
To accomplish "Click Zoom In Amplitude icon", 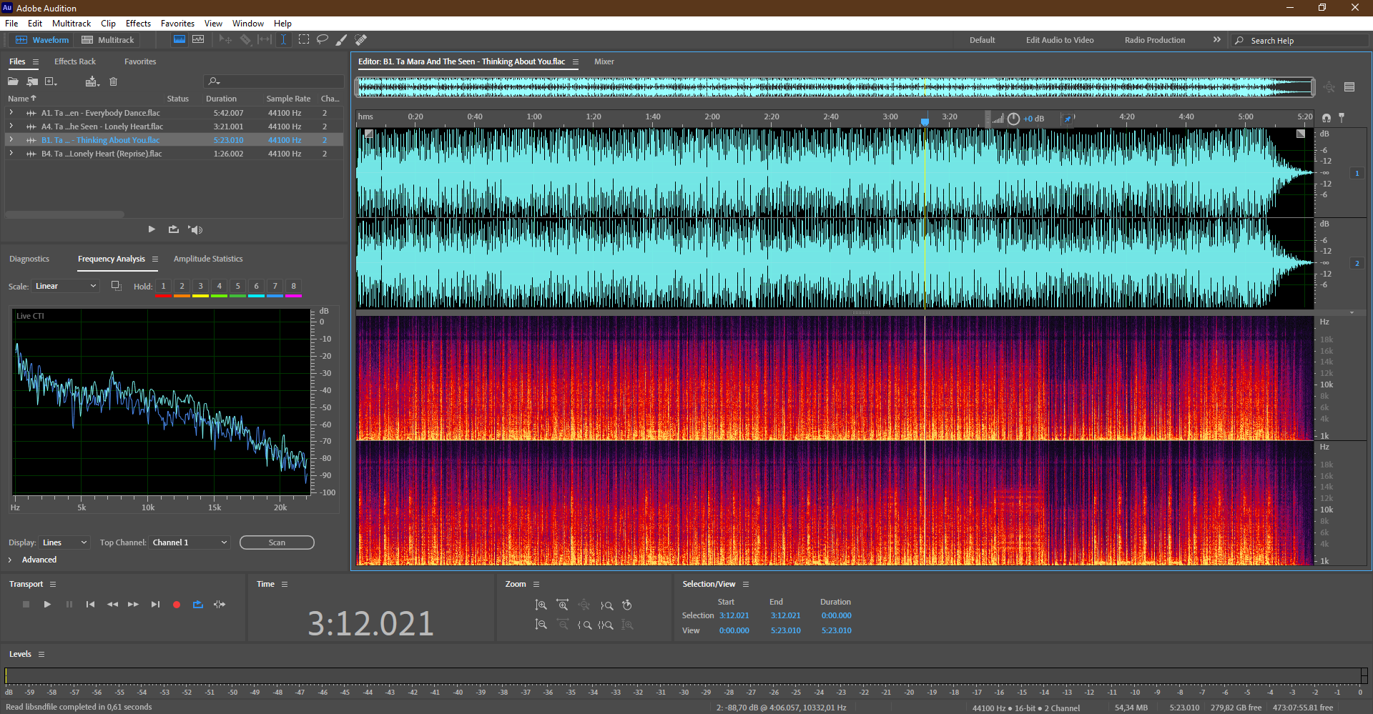I will coord(541,605).
